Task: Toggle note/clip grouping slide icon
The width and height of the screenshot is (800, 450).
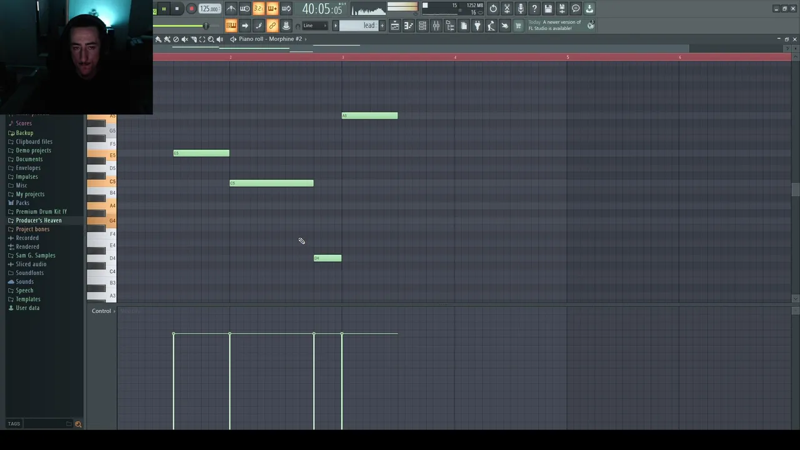Action: tap(258, 26)
